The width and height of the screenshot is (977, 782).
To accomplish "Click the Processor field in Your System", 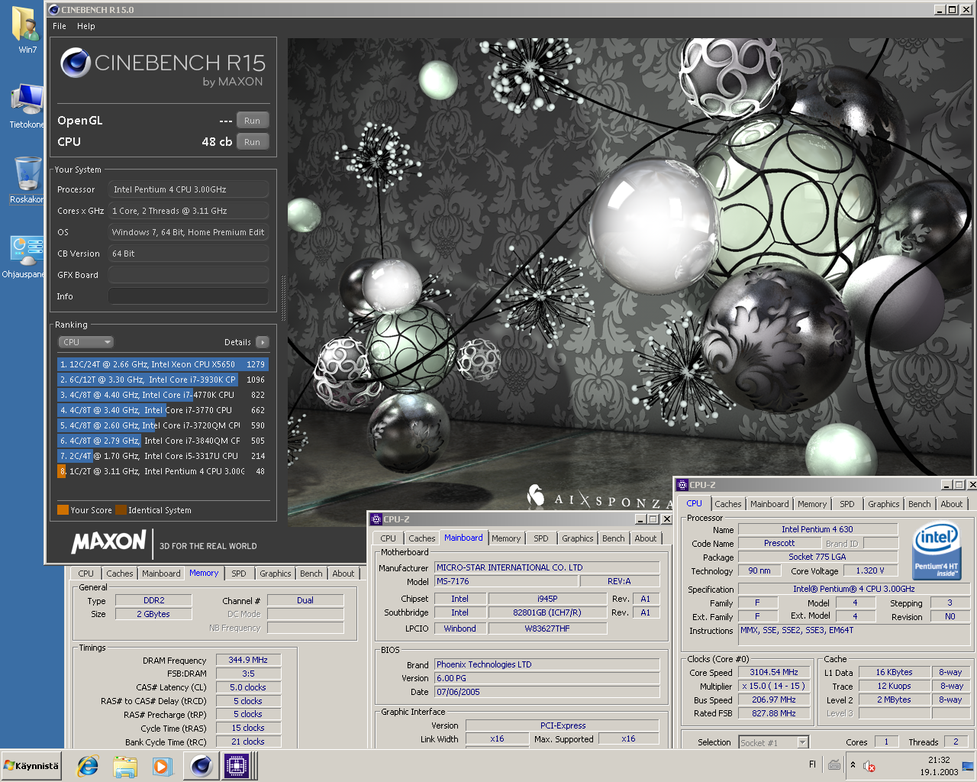I will (x=188, y=189).
